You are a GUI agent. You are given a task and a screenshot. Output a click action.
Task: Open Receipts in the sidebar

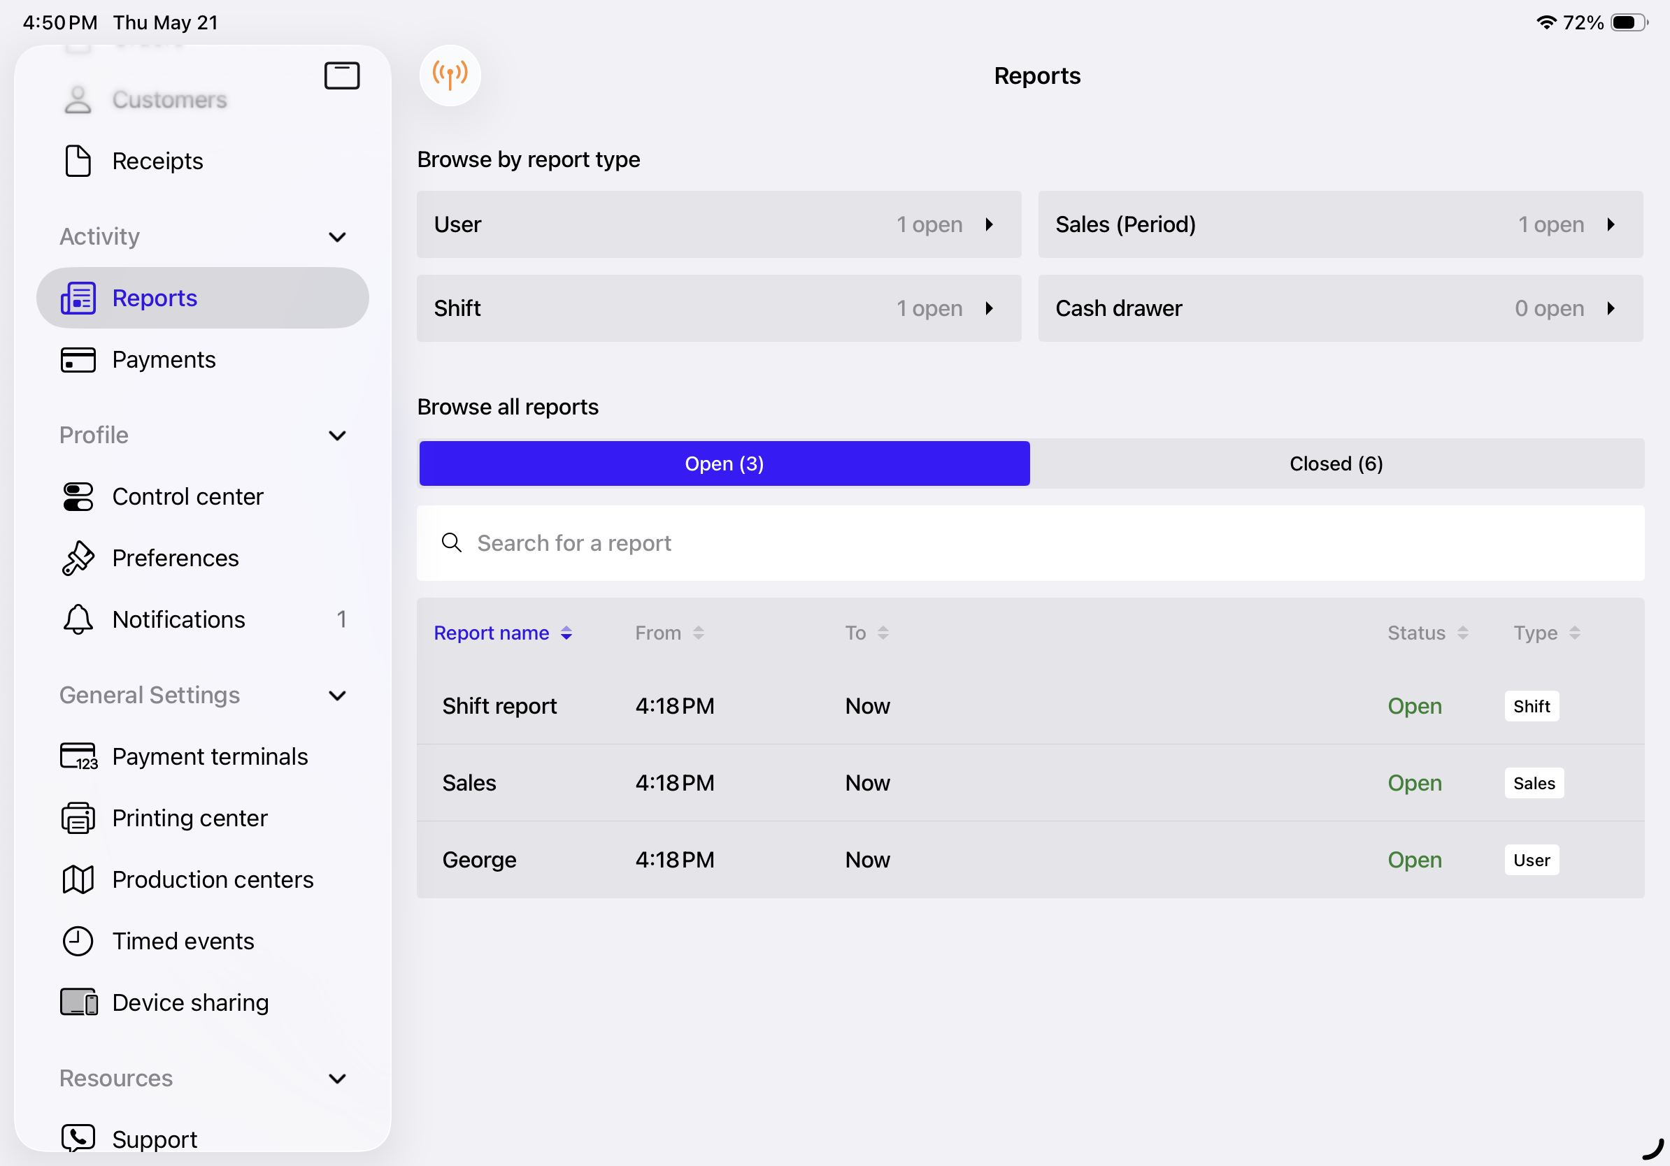click(x=202, y=161)
